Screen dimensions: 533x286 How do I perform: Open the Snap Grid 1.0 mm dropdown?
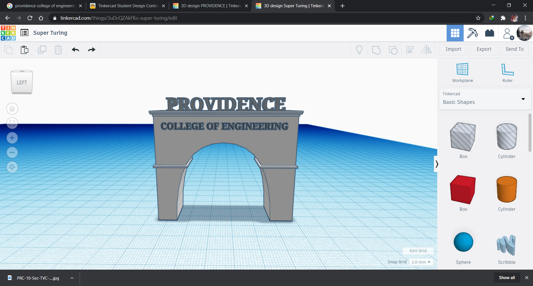coord(421,262)
